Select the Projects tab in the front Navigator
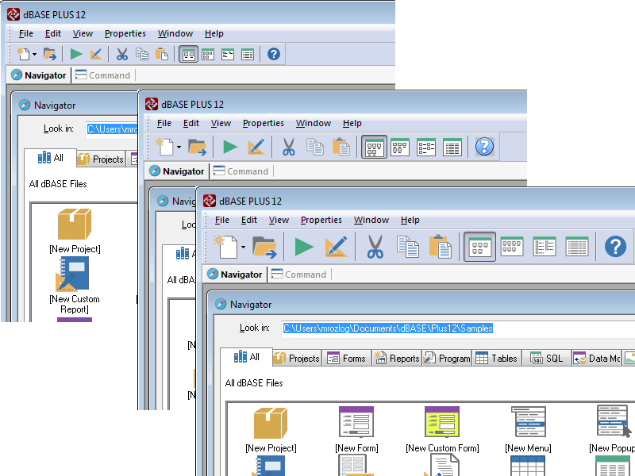 point(297,359)
